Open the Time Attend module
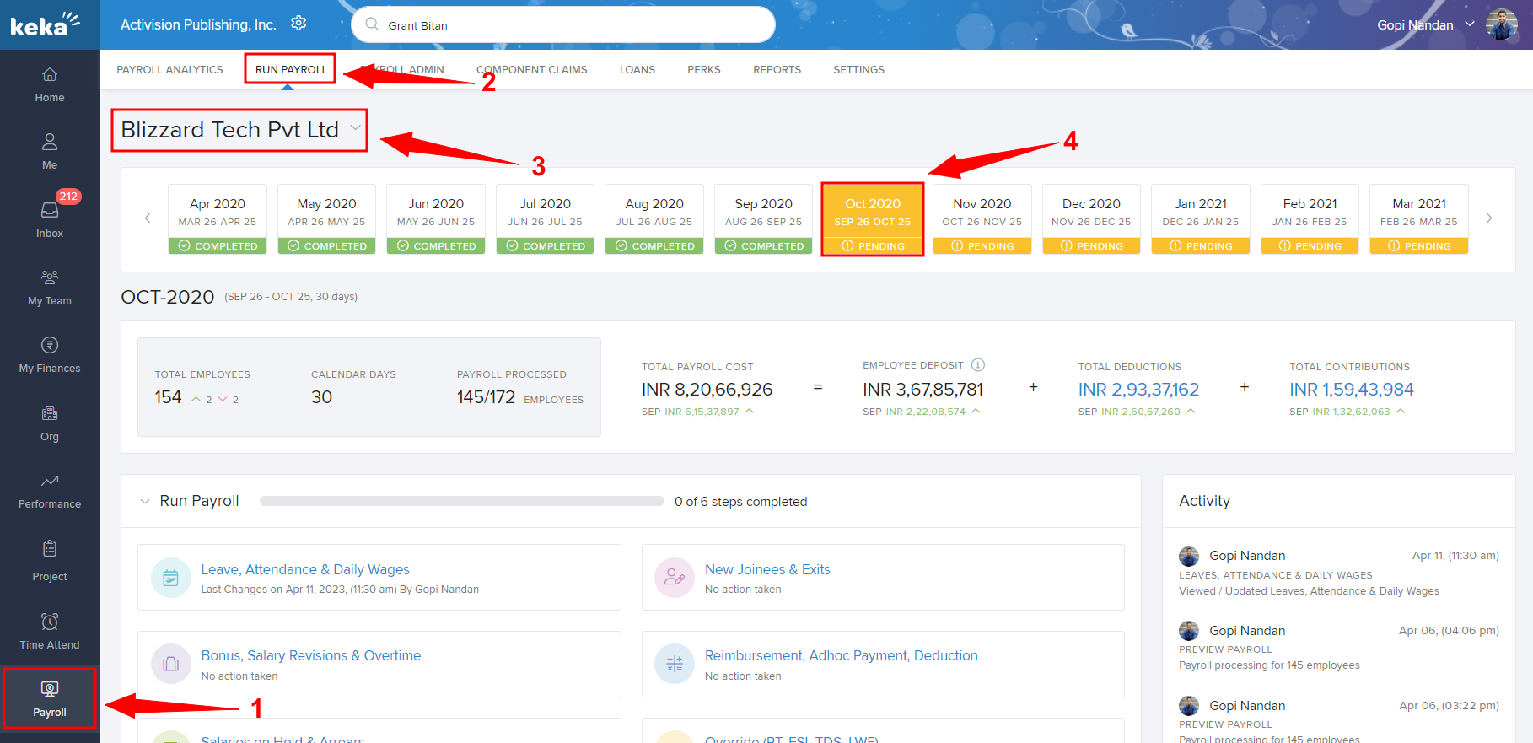Image resolution: width=1533 pixels, height=743 pixels. click(50, 632)
